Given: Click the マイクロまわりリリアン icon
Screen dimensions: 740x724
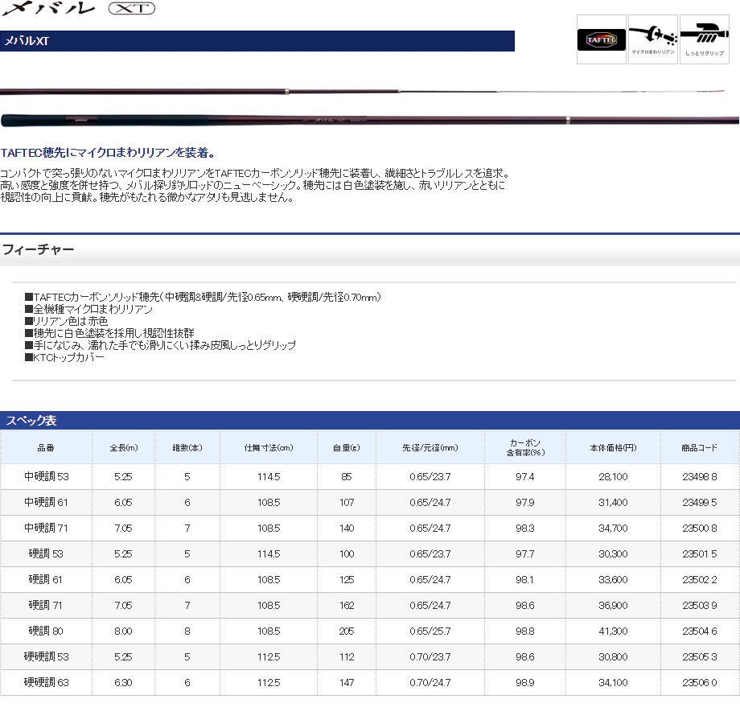Looking at the screenshot, I should click(653, 39).
